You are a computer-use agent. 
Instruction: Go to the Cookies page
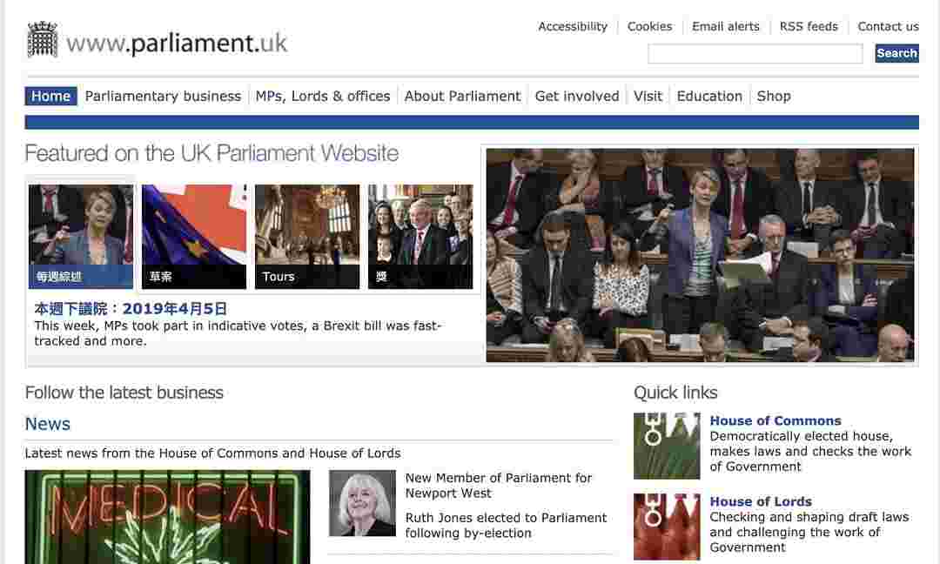pyautogui.click(x=650, y=26)
